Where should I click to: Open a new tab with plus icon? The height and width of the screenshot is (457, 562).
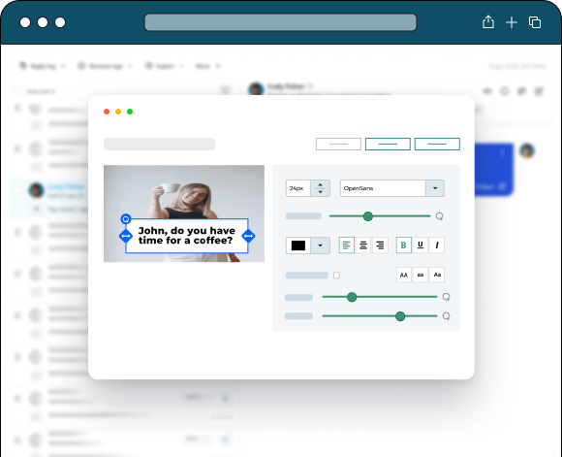coord(511,22)
